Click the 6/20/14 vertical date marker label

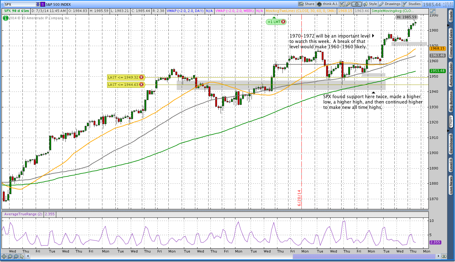point(299,198)
